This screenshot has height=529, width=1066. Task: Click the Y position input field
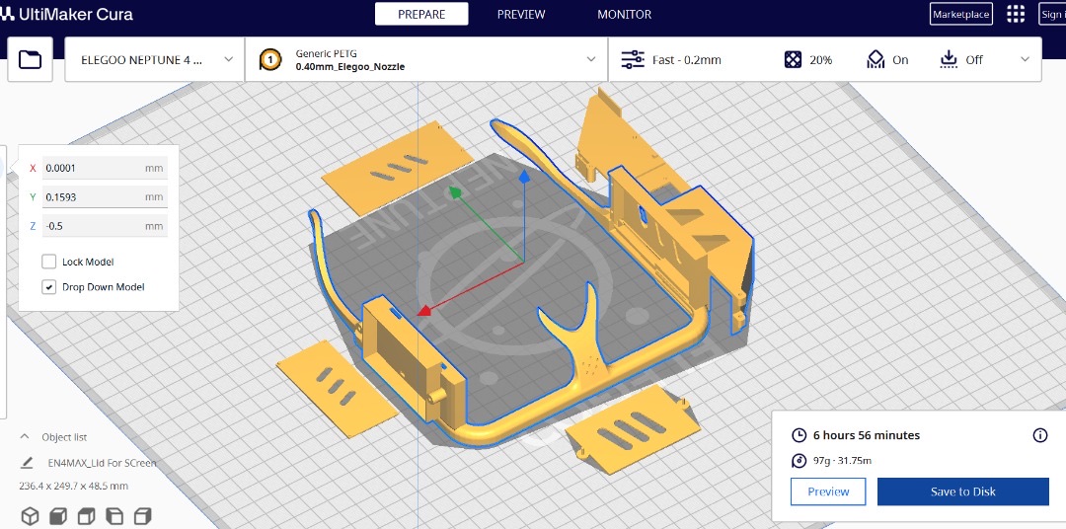point(105,197)
